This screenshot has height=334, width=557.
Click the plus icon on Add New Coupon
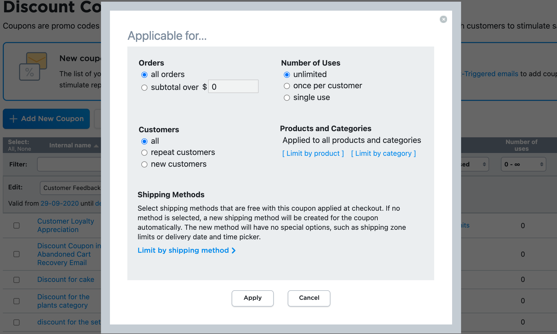tap(13, 119)
